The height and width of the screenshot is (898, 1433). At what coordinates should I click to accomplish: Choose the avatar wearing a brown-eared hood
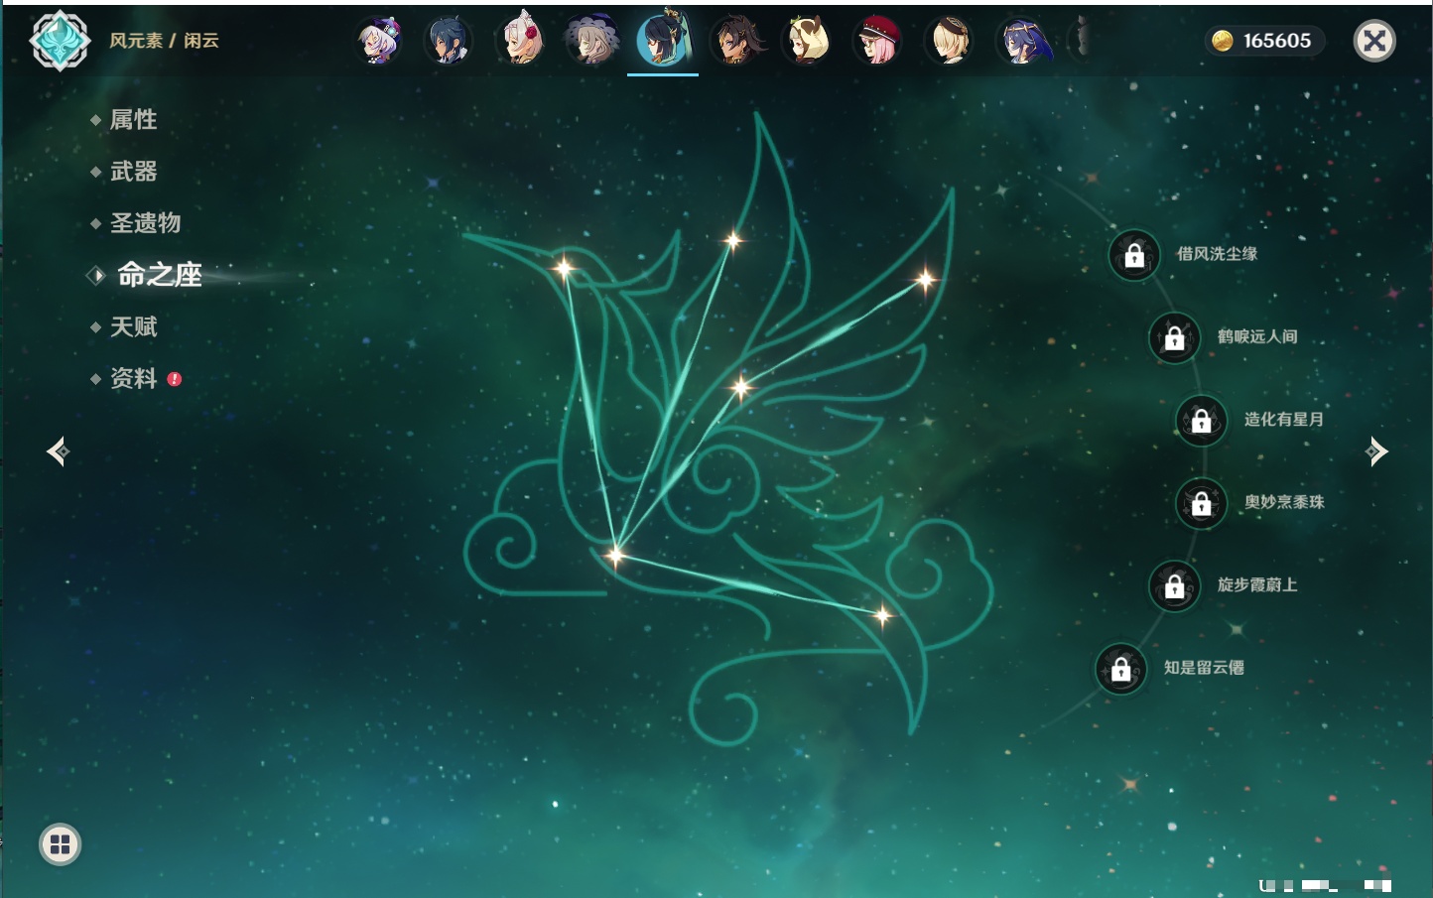click(x=806, y=41)
